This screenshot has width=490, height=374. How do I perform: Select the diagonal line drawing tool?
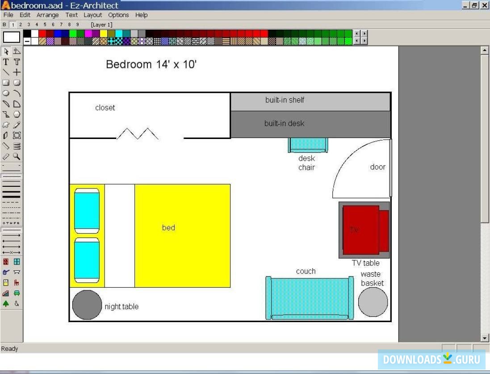point(6,72)
